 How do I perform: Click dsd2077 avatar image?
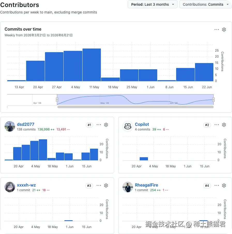click(10, 126)
